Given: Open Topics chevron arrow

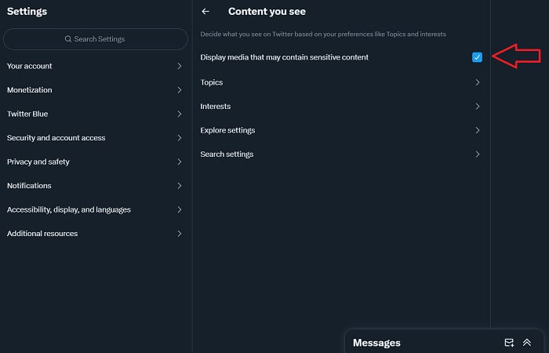Looking at the screenshot, I should point(478,82).
